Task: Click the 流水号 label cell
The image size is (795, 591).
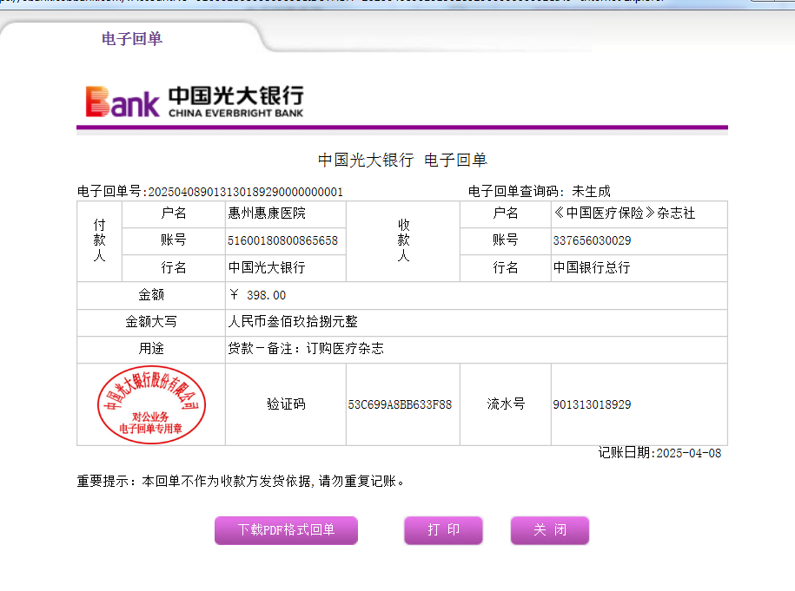Action: coord(506,404)
